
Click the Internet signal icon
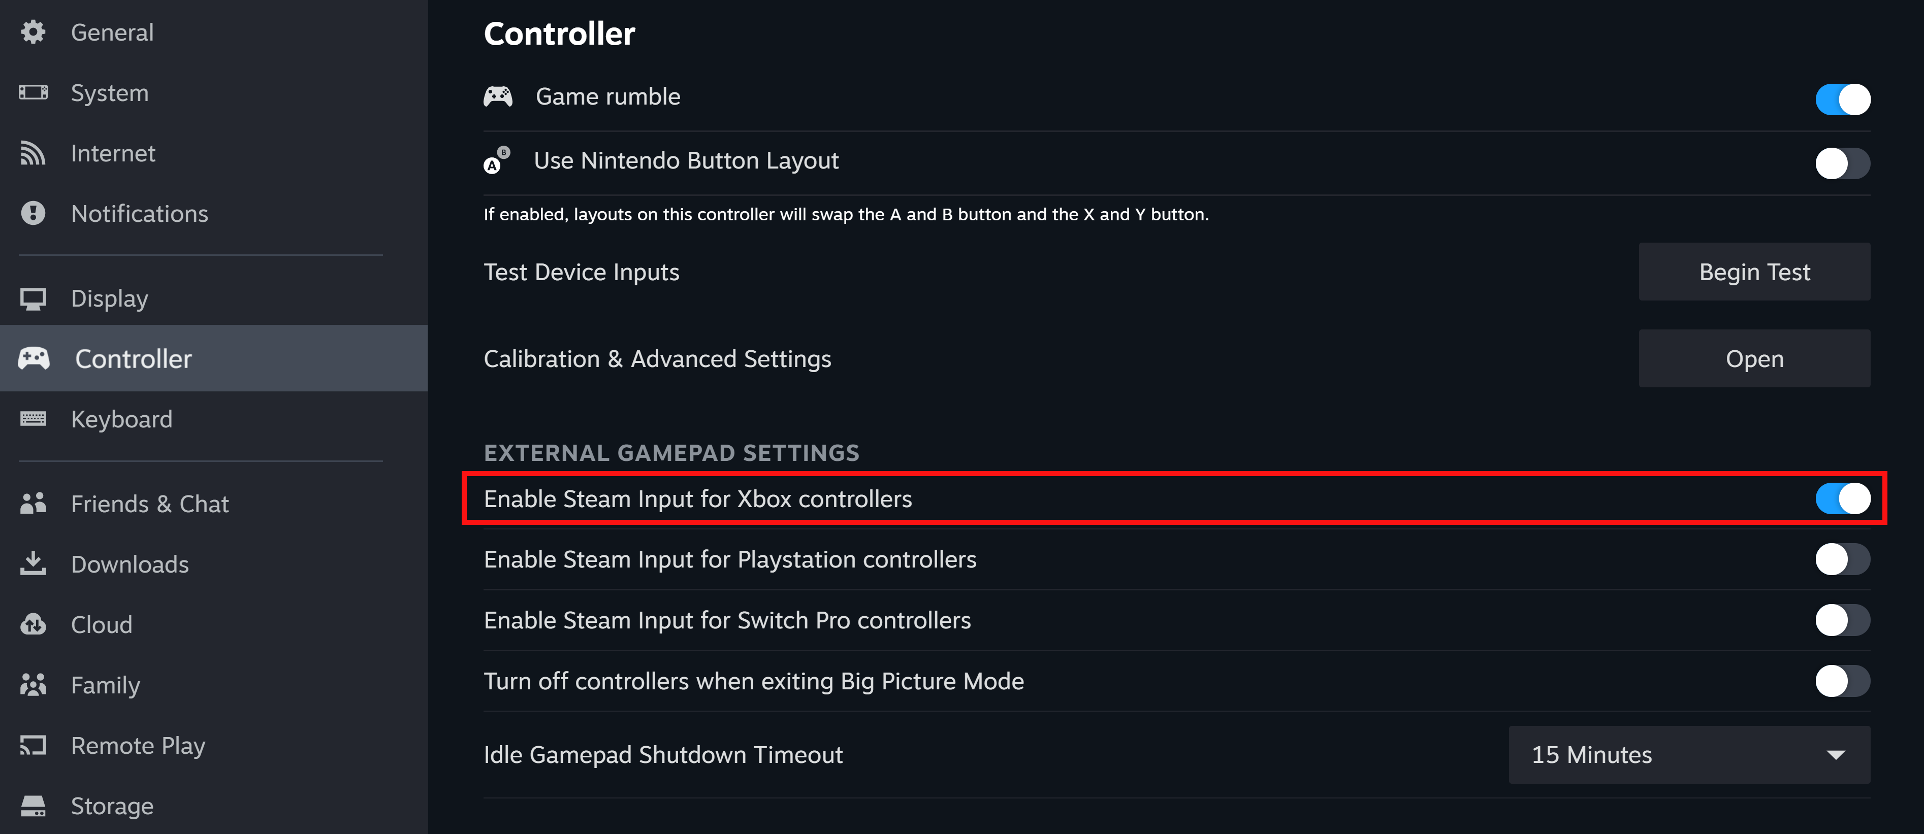pyautogui.click(x=33, y=153)
